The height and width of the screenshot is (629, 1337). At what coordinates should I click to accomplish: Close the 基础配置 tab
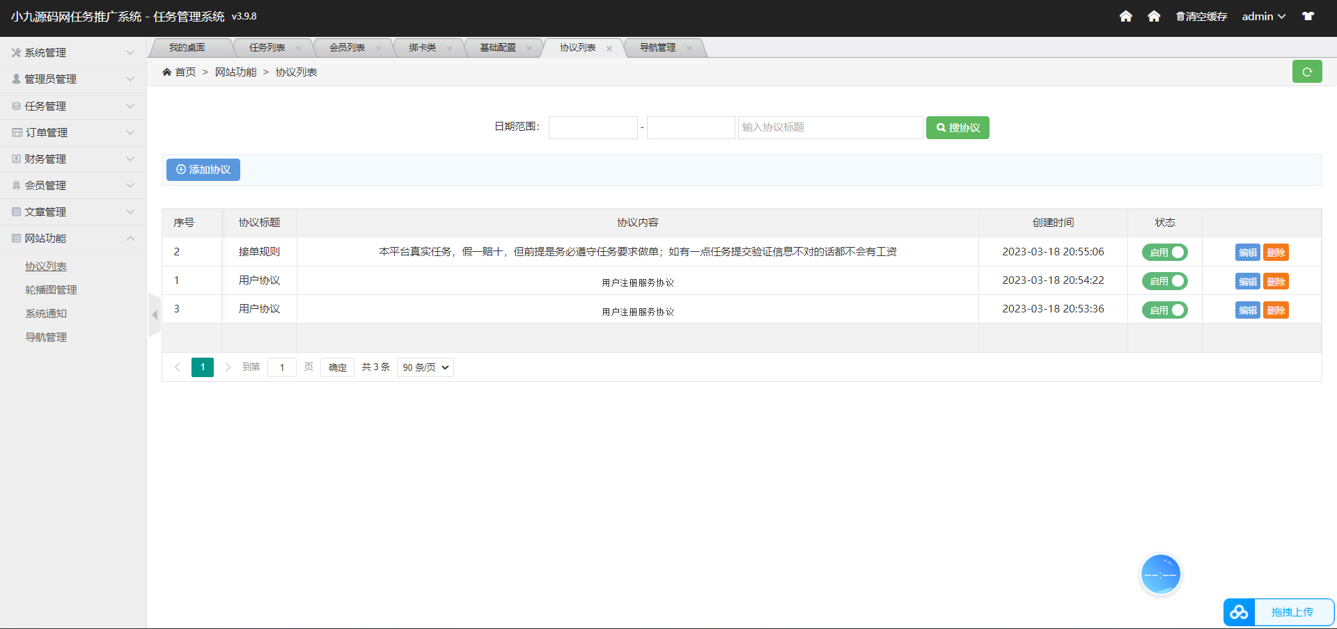[x=529, y=48]
